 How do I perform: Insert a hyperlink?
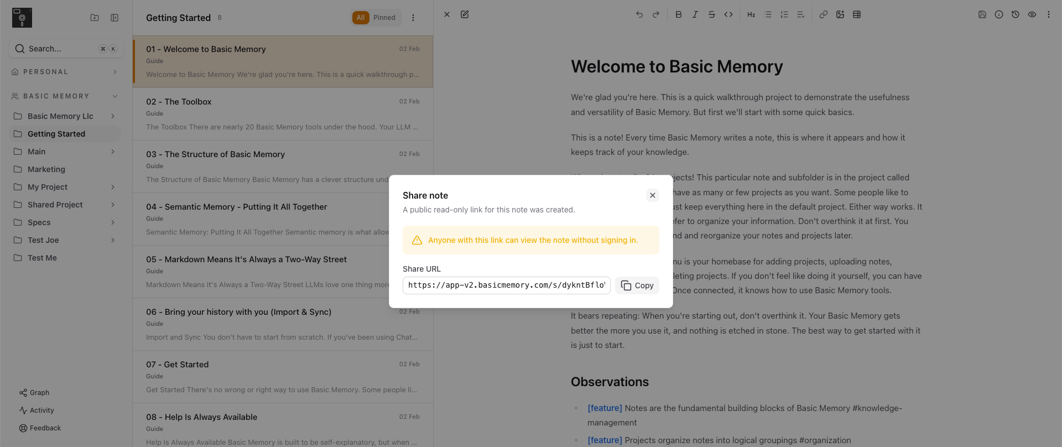tap(824, 15)
